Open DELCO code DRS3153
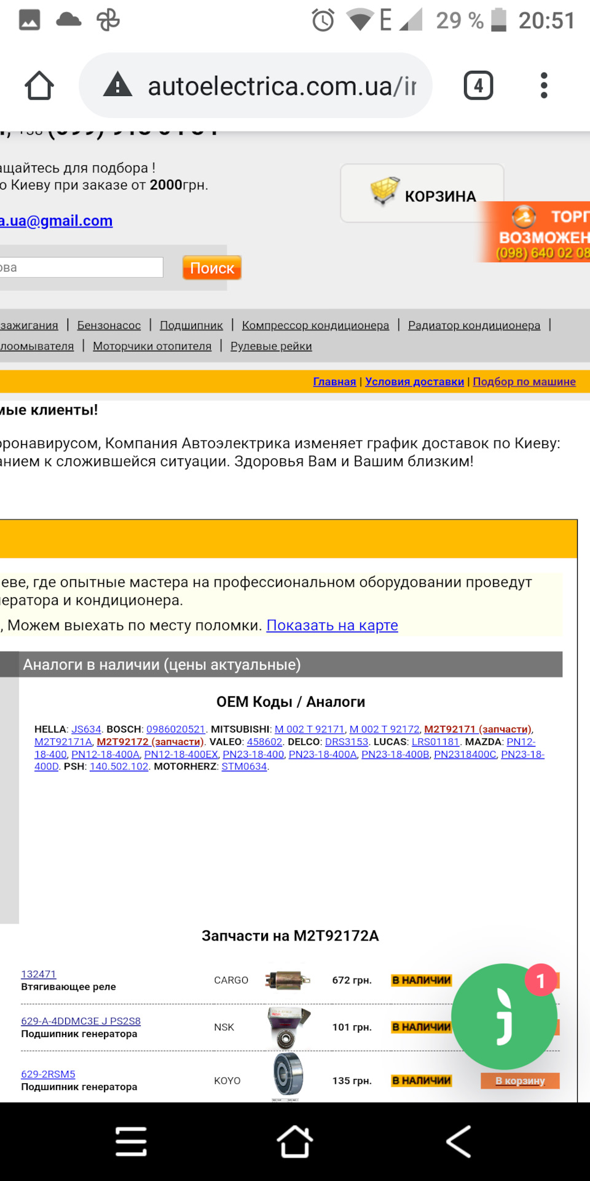The height and width of the screenshot is (1181, 590). [347, 742]
